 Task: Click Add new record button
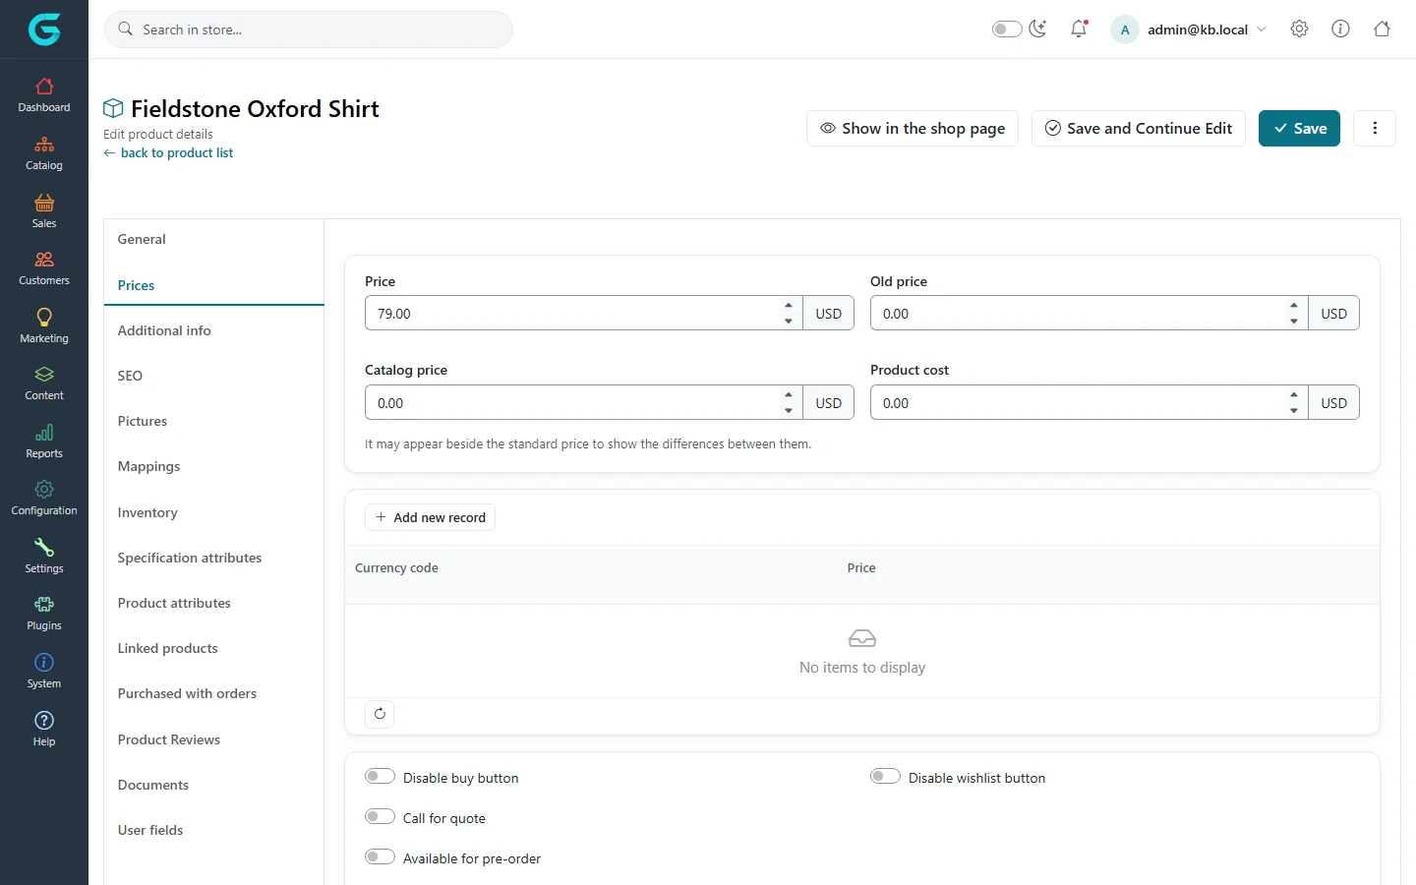click(x=430, y=517)
